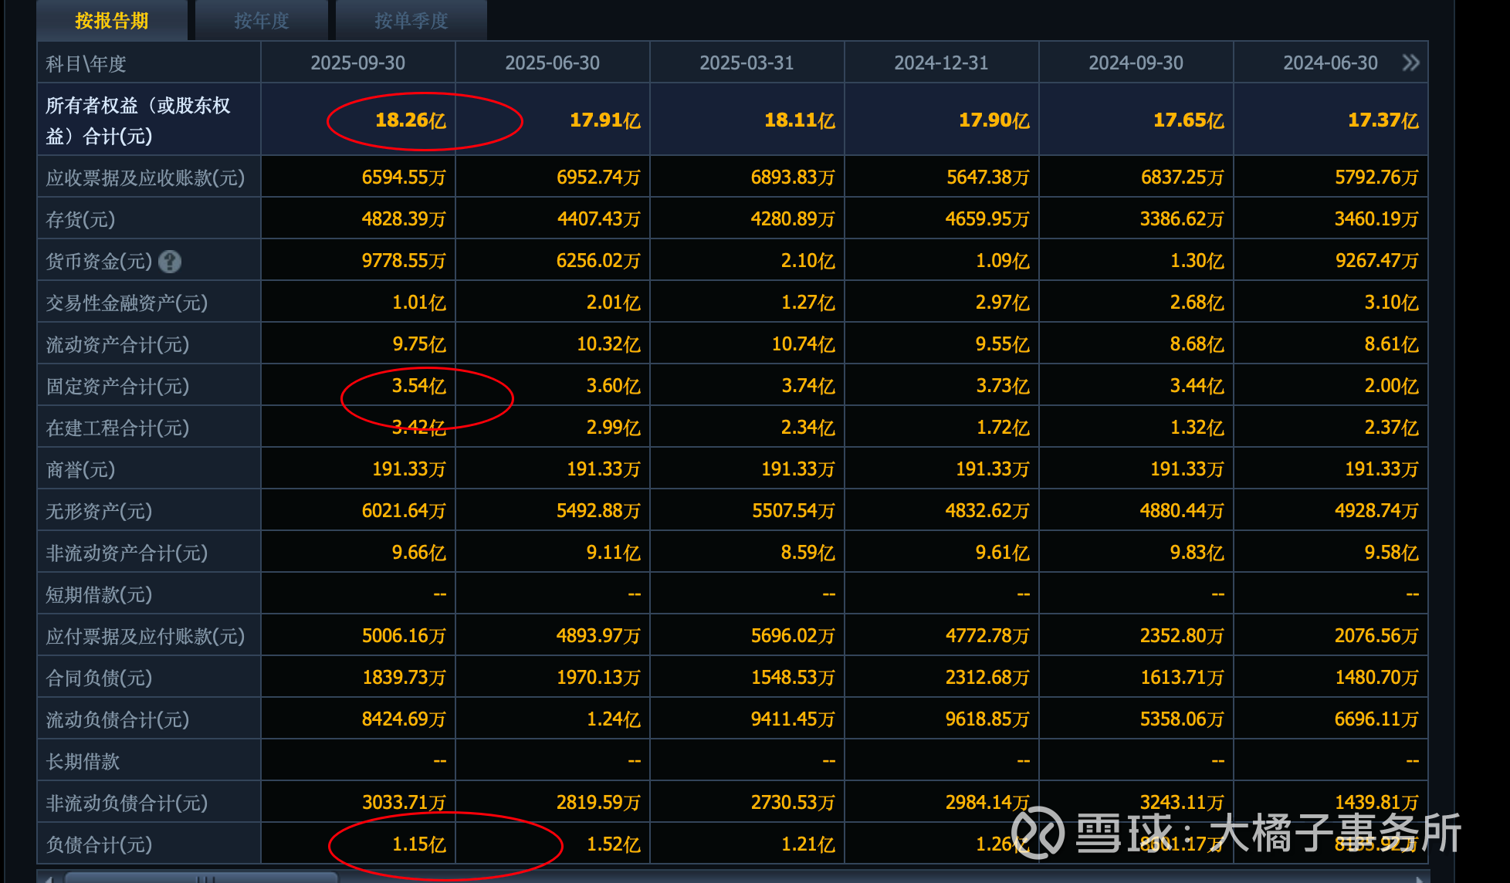Click the 2025-06-30 column header
The width and height of the screenshot is (1510, 883).
[x=552, y=63]
